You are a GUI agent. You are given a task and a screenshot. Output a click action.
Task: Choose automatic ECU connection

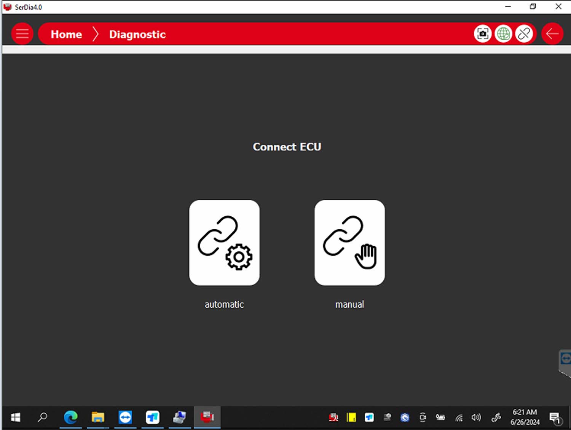224,243
